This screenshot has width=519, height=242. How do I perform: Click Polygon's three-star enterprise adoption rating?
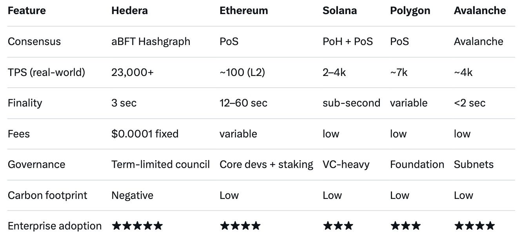405,226
